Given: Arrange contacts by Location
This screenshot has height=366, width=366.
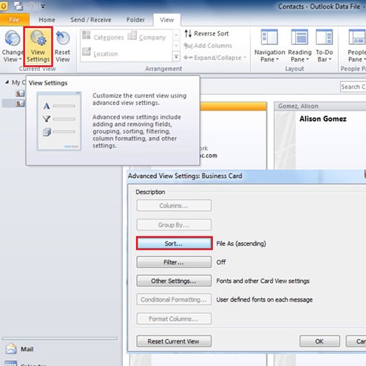Looking at the screenshot, I should click(x=100, y=53).
